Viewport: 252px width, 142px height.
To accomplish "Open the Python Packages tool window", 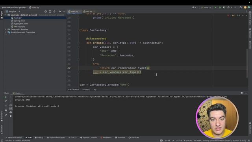I will coord(56,138).
